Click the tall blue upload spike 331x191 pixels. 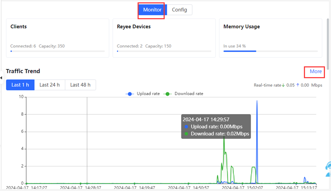pyautogui.click(x=257, y=115)
